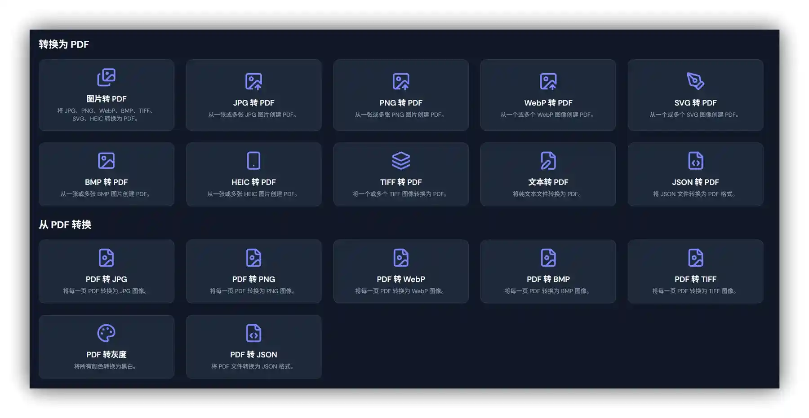Select the PDF 转 BMP tool card

pyautogui.click(x=548, y=271)
